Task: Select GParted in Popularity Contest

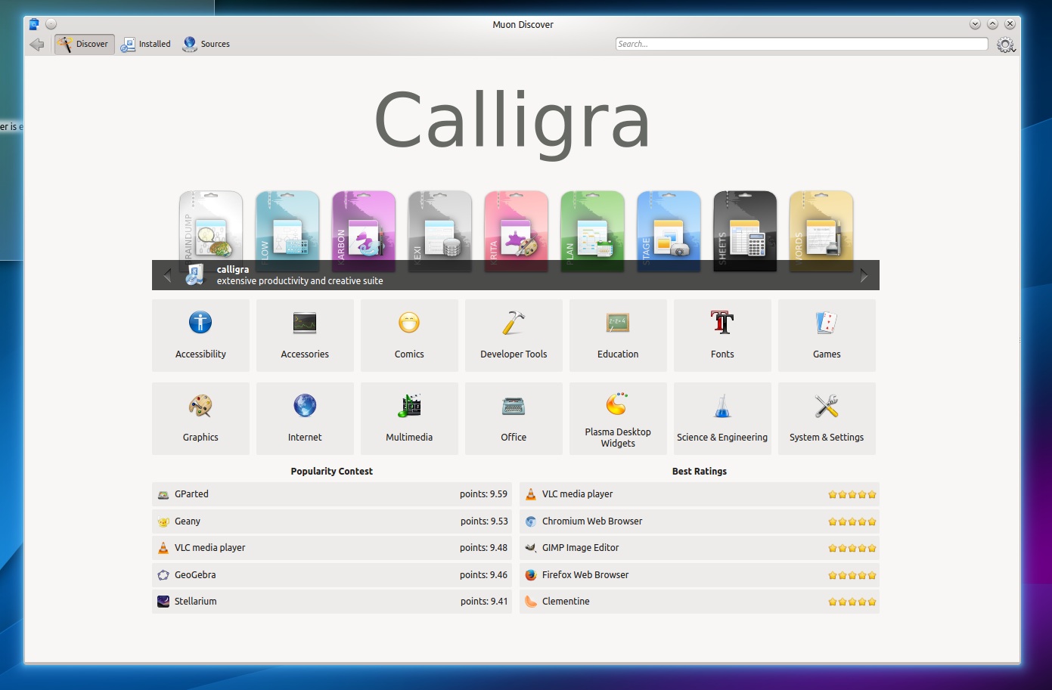Action: (332, 494)
